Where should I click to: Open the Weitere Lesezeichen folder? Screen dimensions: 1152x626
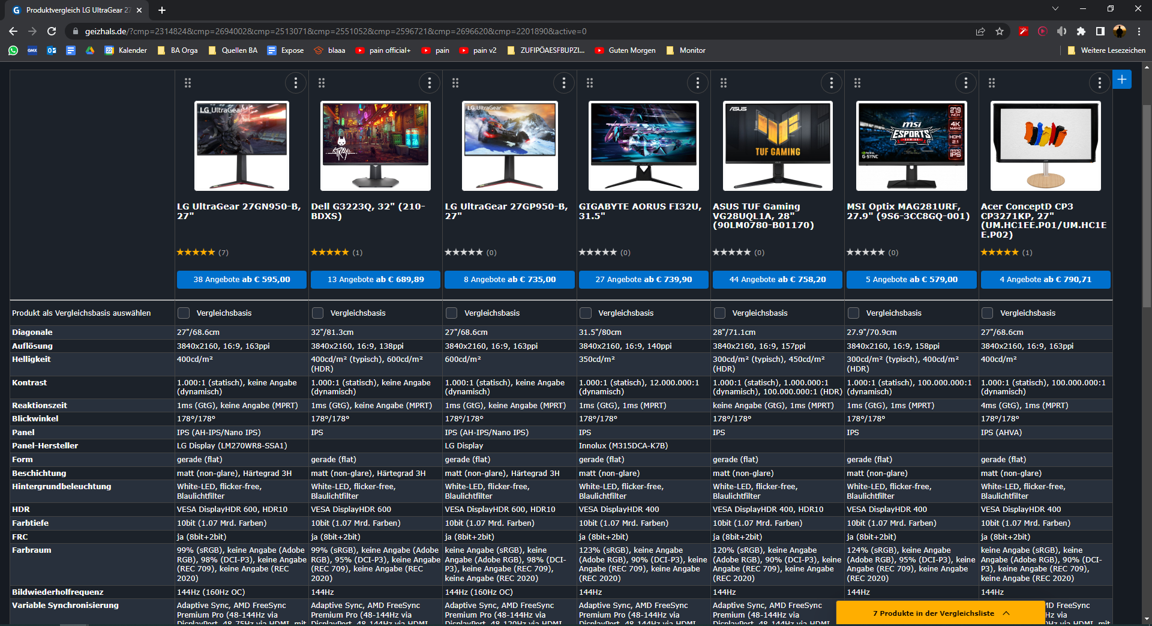1106,50
